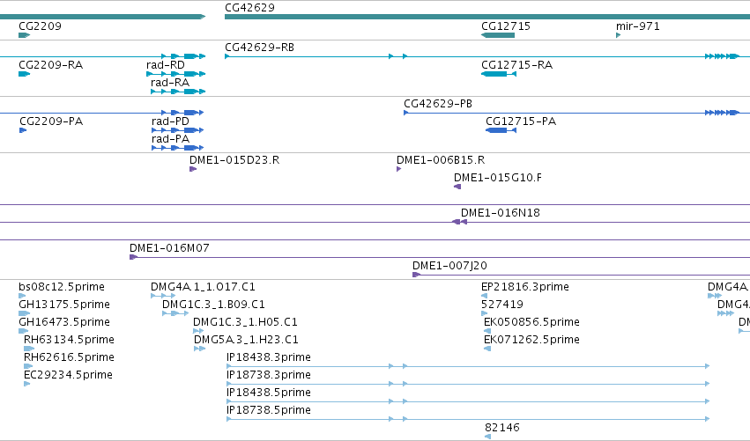Click the 527419 feature label
The image size is (750, 441).
coord(502,305)
